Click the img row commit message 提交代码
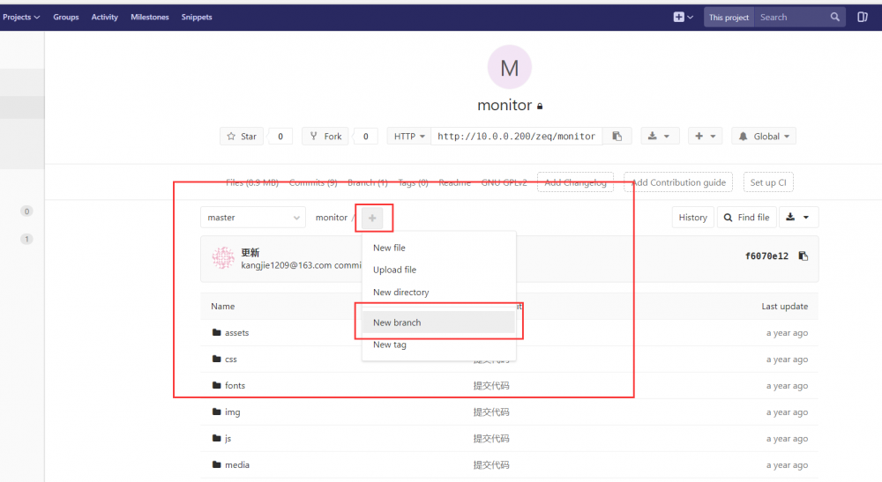Image resolution: width=882 pixels, height=482 pixels. click(x=491, y=412)
